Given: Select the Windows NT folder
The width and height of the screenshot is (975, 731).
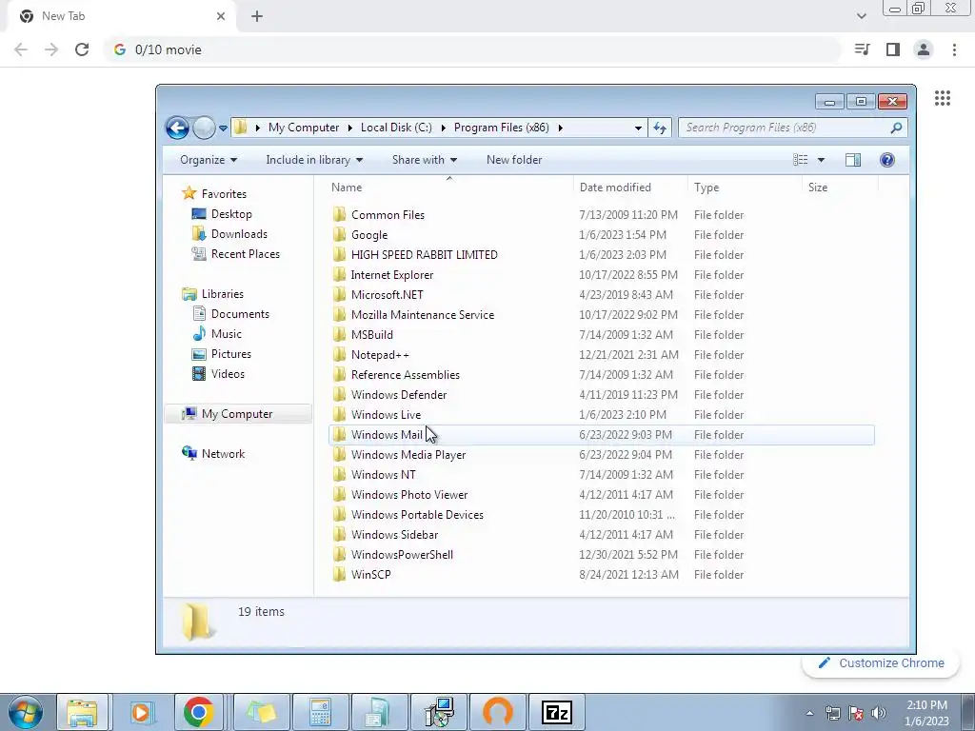Looking at the screenshot, I should [383, 475].
